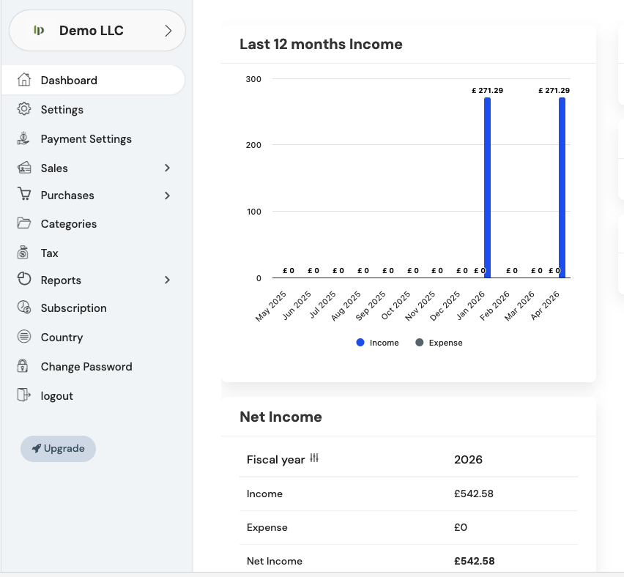Open the Subscription menu item
The height and width of the screenshot is (577, 624).
click(x=73, y=308)
